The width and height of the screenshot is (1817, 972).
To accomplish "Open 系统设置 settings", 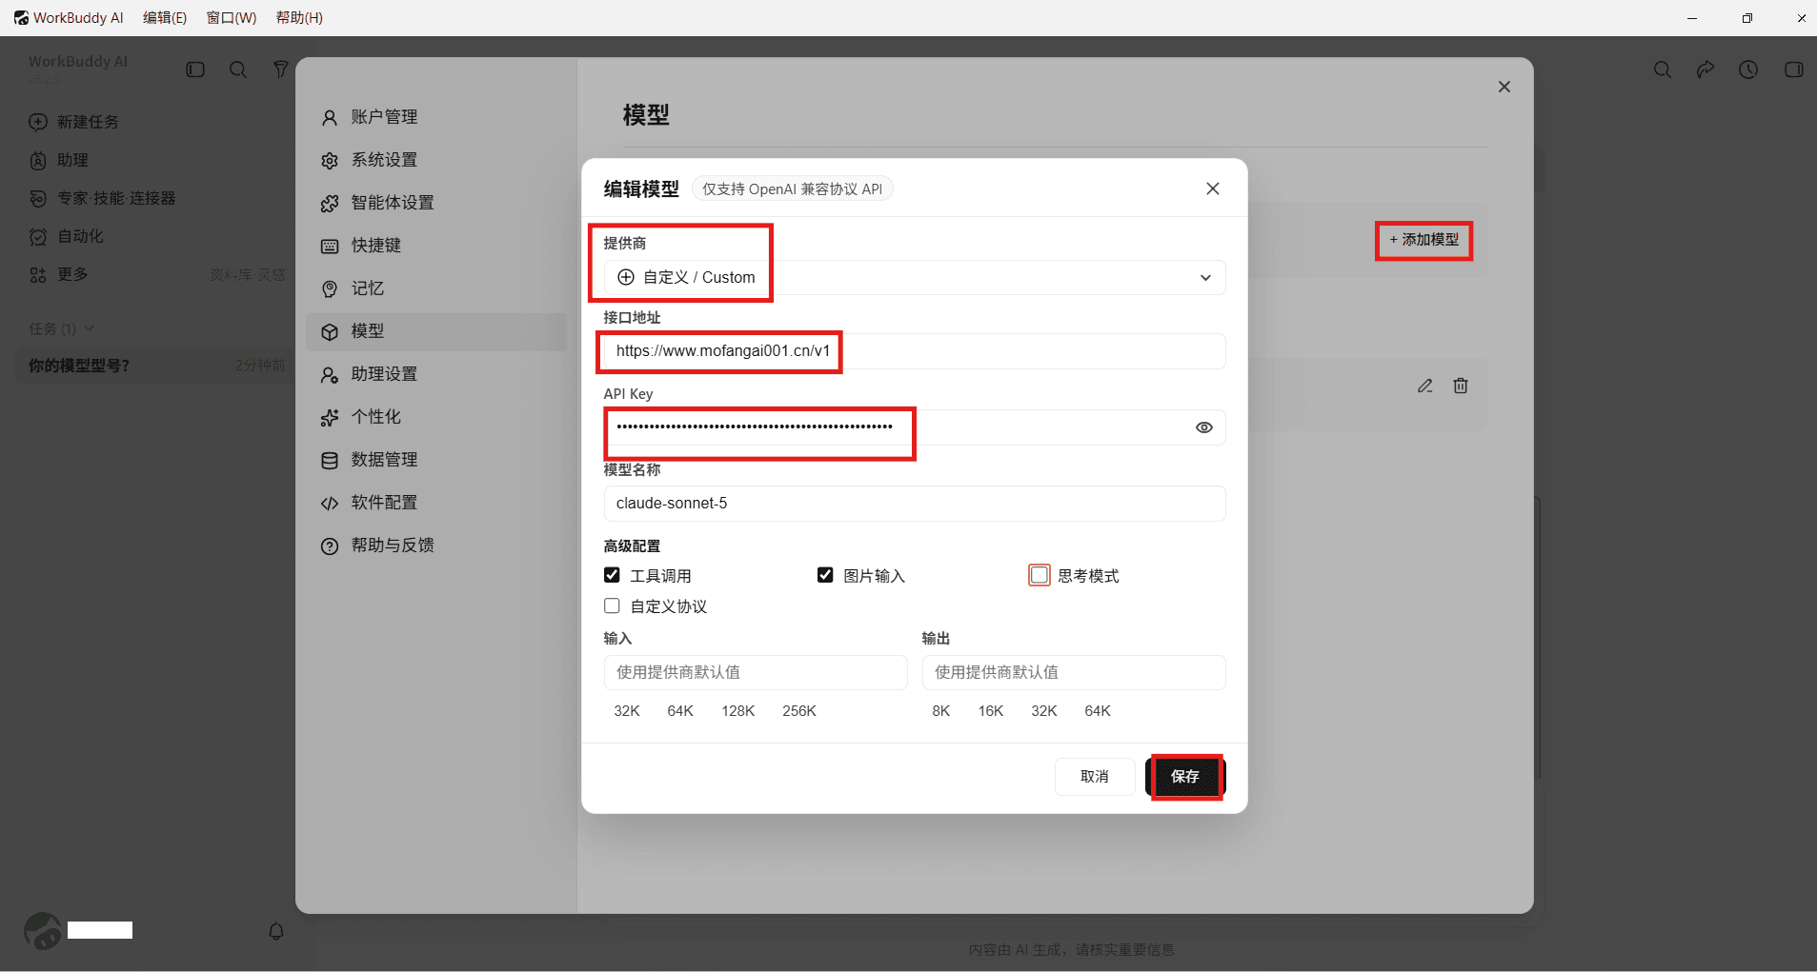I will [x=436, y=159].
